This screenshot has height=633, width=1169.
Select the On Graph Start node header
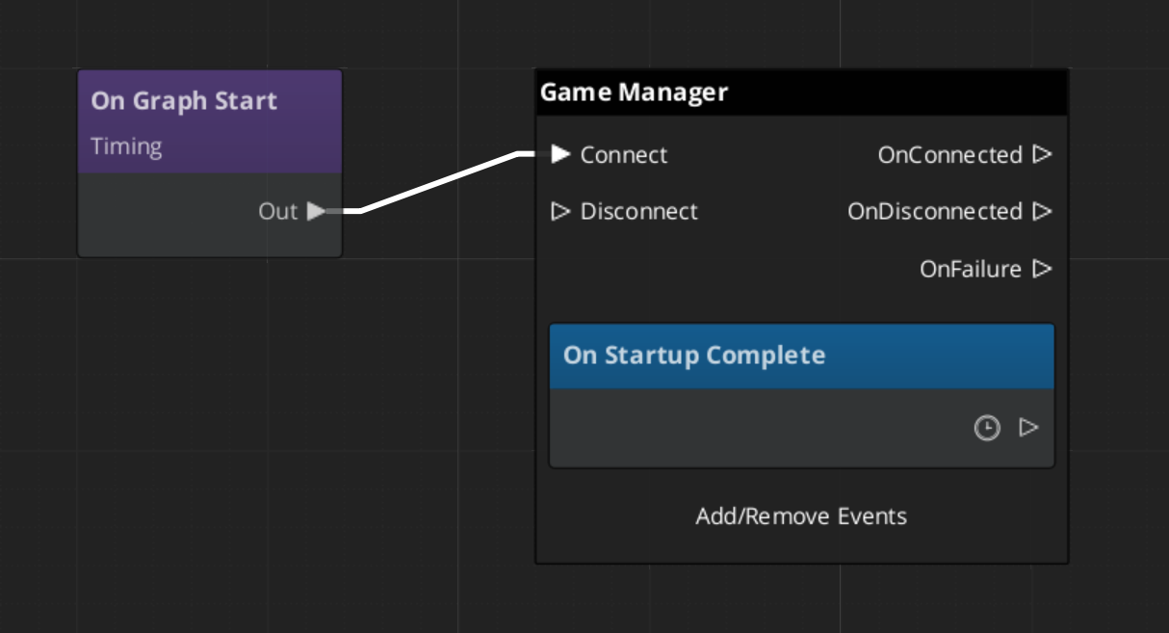(209, 102)
